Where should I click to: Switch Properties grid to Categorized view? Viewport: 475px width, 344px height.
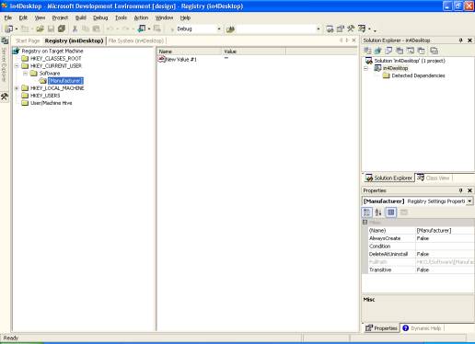[367, 212]
